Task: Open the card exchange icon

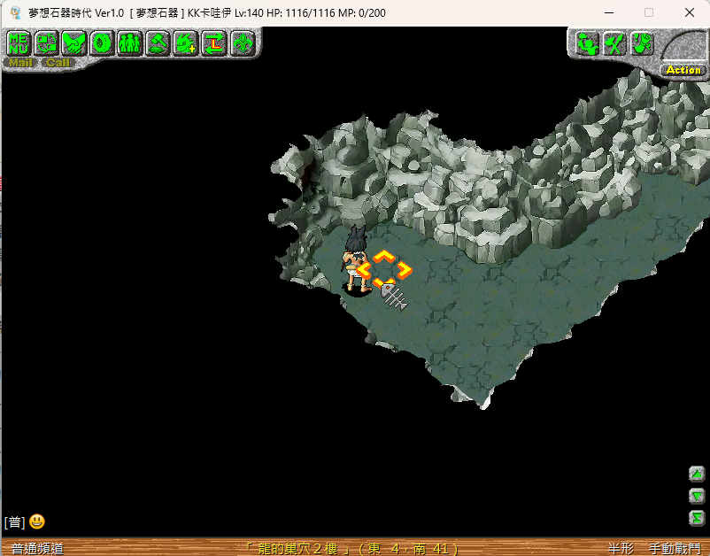Action: [46, 42]
